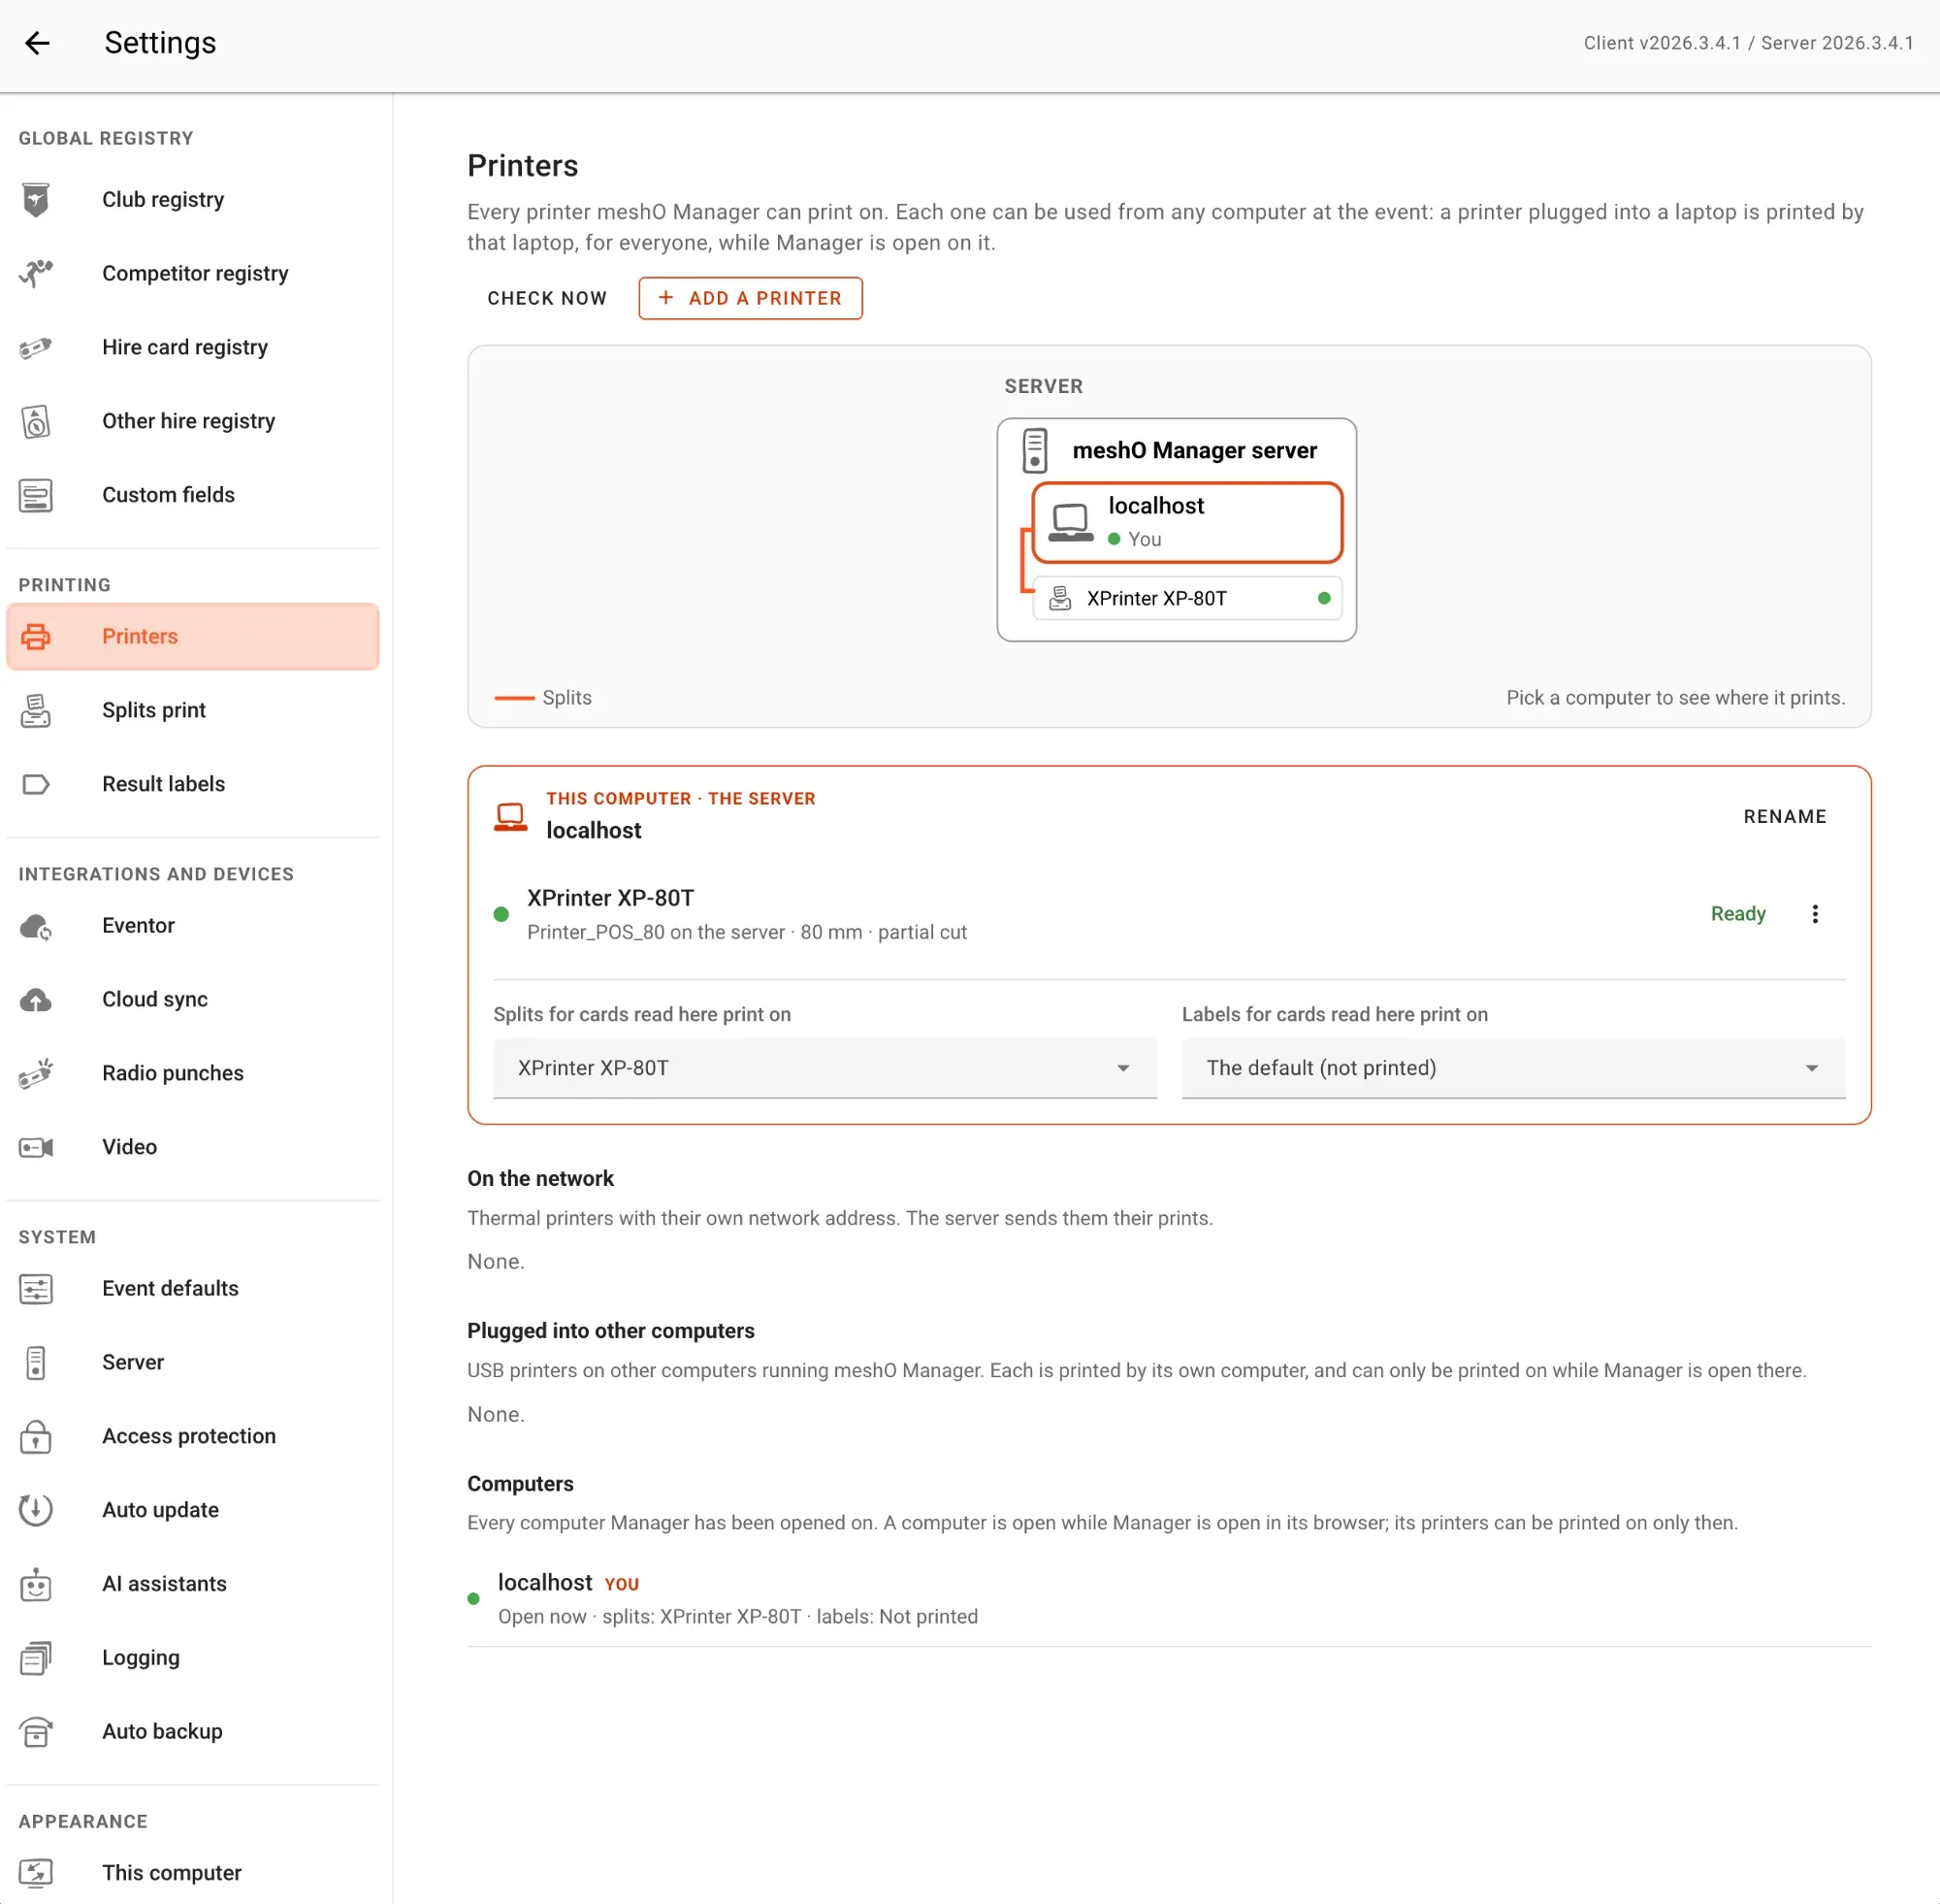Click the Client/Server version text
This screenshot has width=1940, height=1904.
[1748, 43]
